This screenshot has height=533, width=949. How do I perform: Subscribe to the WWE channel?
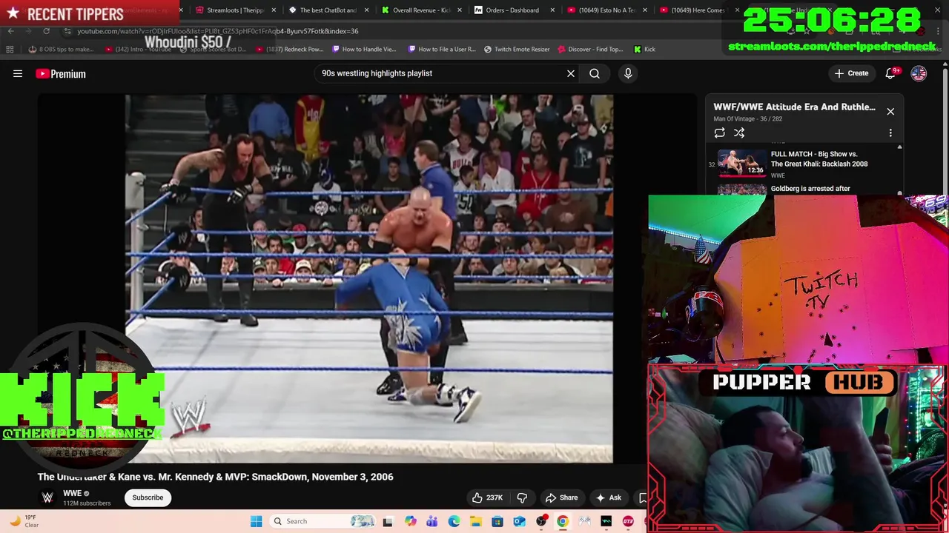(148, 497)
